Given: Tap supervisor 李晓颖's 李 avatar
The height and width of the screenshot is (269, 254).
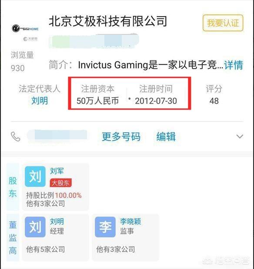Looking at the screenshot, I should pos(105,227).
